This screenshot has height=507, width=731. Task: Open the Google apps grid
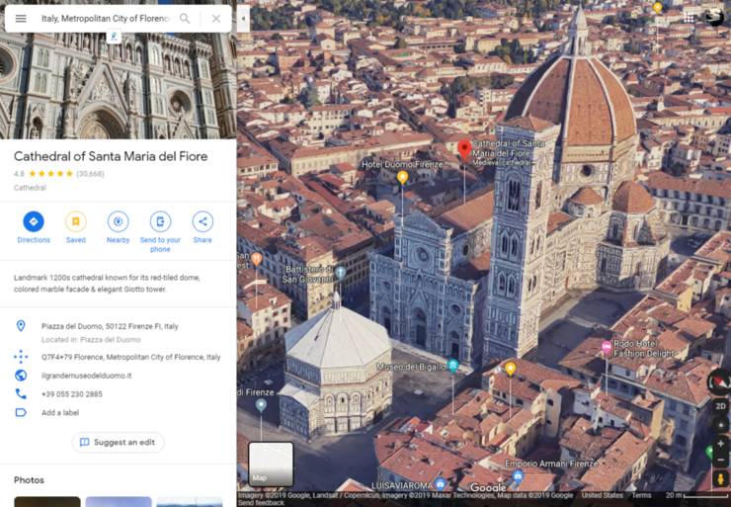[x=689, y=17]
